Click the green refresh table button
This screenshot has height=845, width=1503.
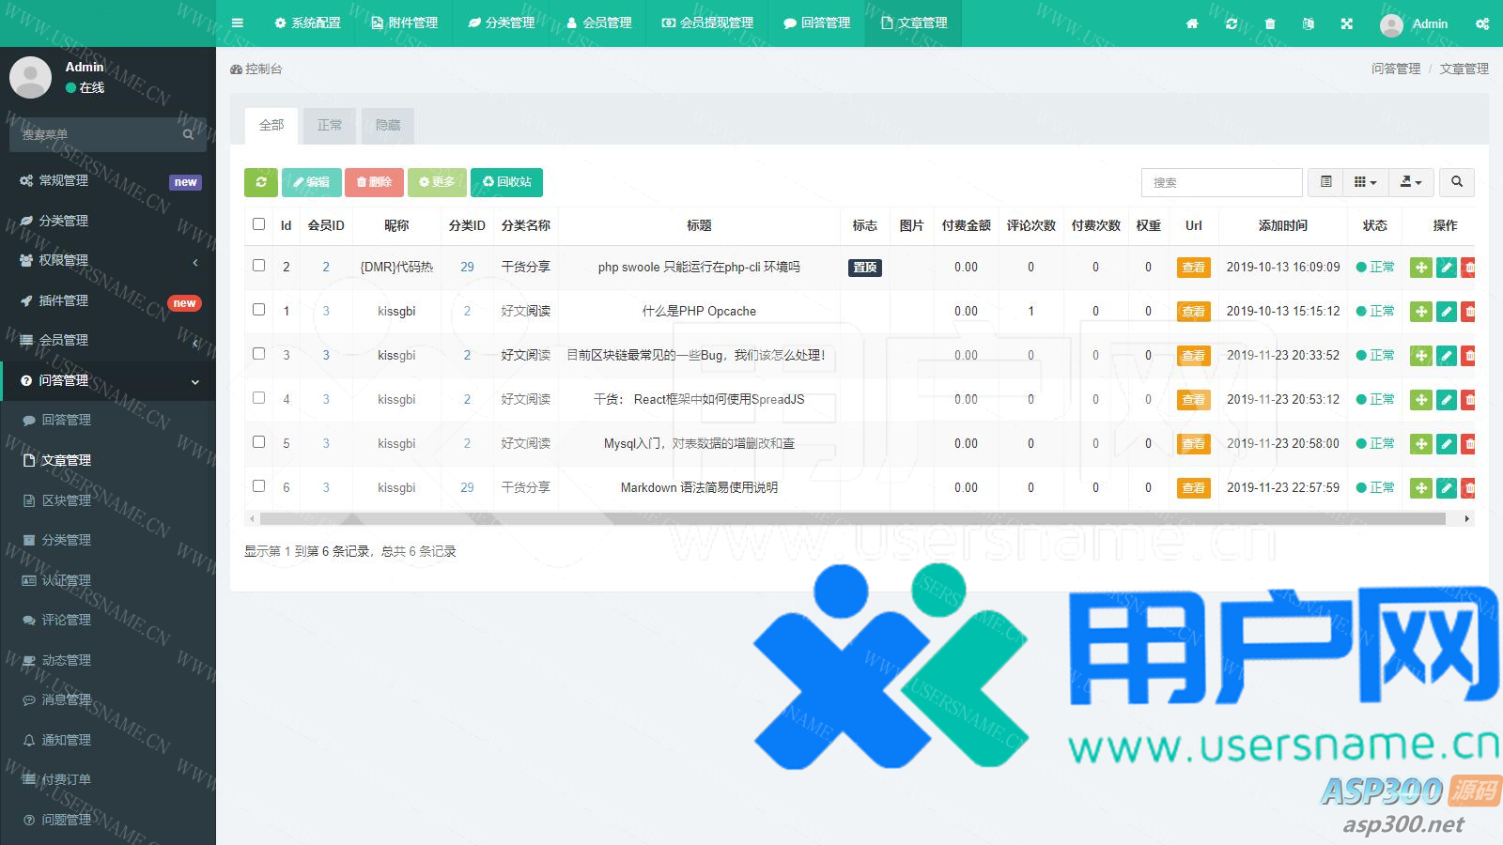pos(261,182)
